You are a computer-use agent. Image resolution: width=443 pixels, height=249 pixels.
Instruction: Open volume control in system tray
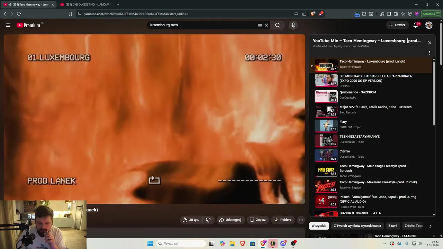(x=420, y=243)
